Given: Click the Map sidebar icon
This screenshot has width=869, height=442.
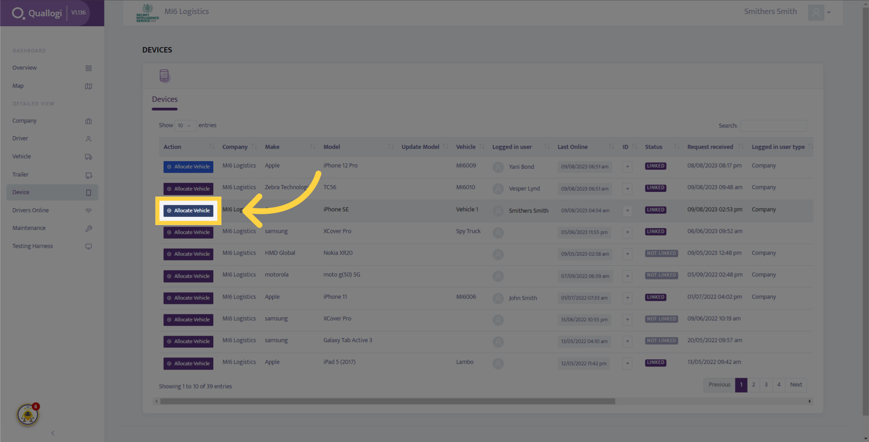Looking at the screenshot, I should click(x=88, y=86).
